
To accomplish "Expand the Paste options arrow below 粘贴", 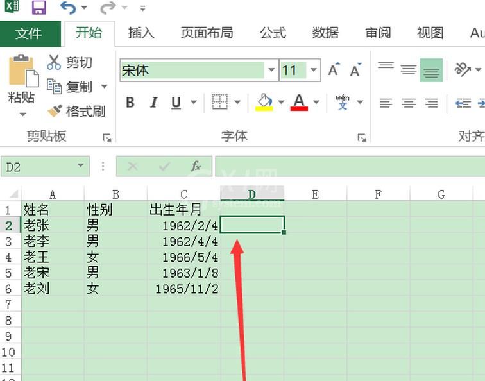I will (22, 114).
